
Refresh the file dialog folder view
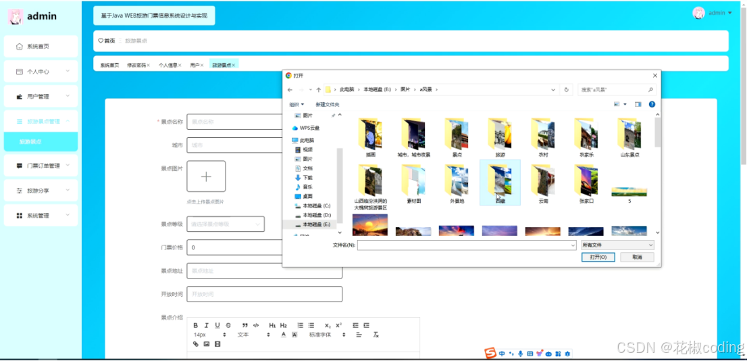[x=566, y=90]
